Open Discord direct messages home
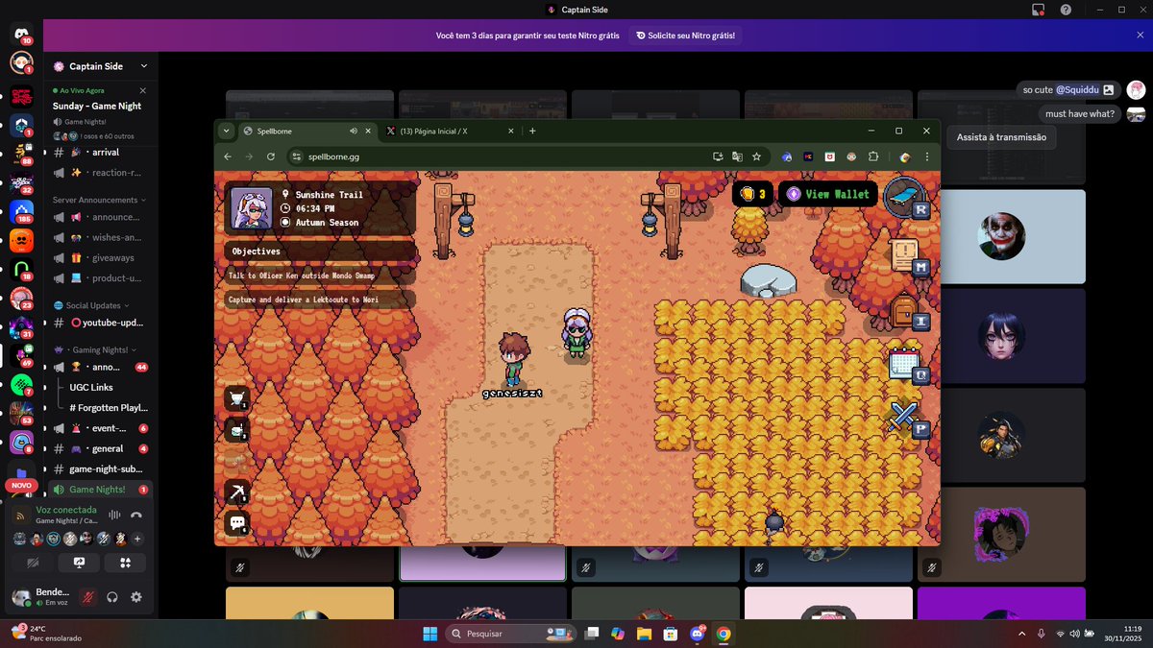The width and height of the screenshot is (1153, 648). (21, 34)
